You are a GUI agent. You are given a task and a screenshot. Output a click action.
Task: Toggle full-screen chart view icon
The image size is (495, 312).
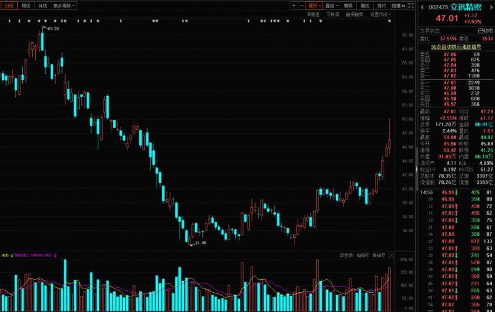(411, 6)
